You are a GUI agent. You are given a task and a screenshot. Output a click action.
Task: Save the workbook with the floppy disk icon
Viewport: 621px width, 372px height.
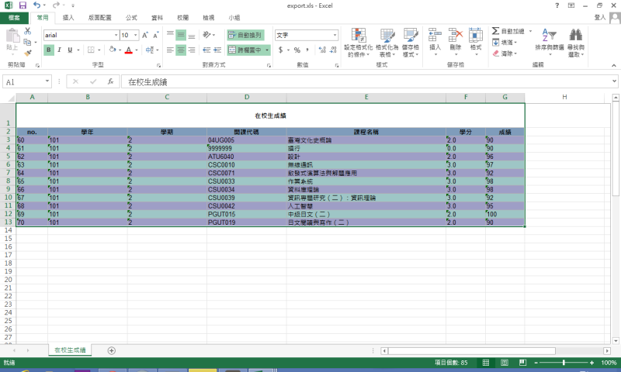pyautogui.click(x=23, y=5)
